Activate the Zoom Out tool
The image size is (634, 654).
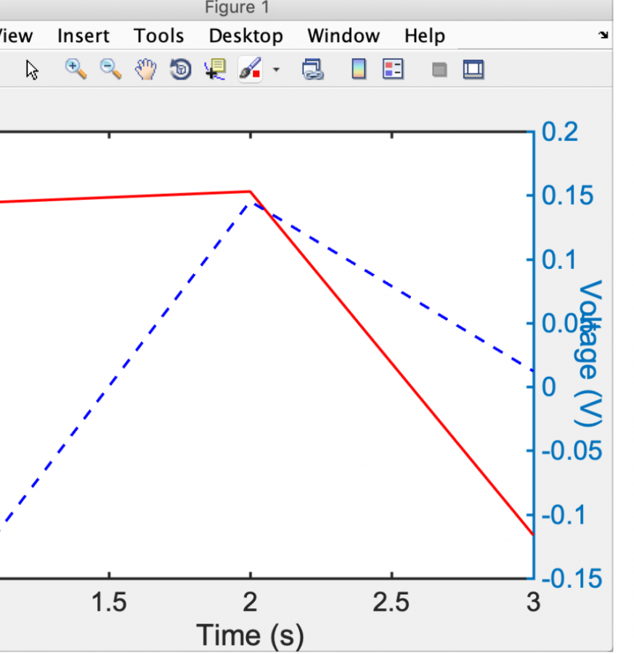click(x=110, y=70)
